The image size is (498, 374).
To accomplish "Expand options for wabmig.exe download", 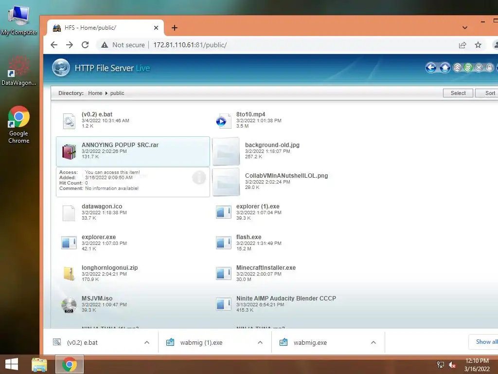I will (x=373, y=342).
